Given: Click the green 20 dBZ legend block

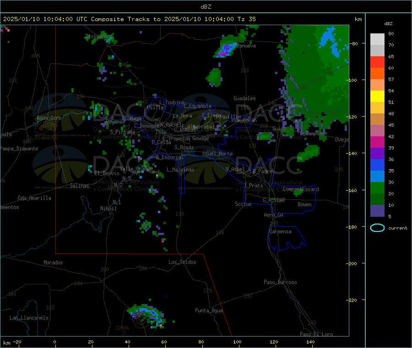Looking at the screenshot, I should 377,187.
